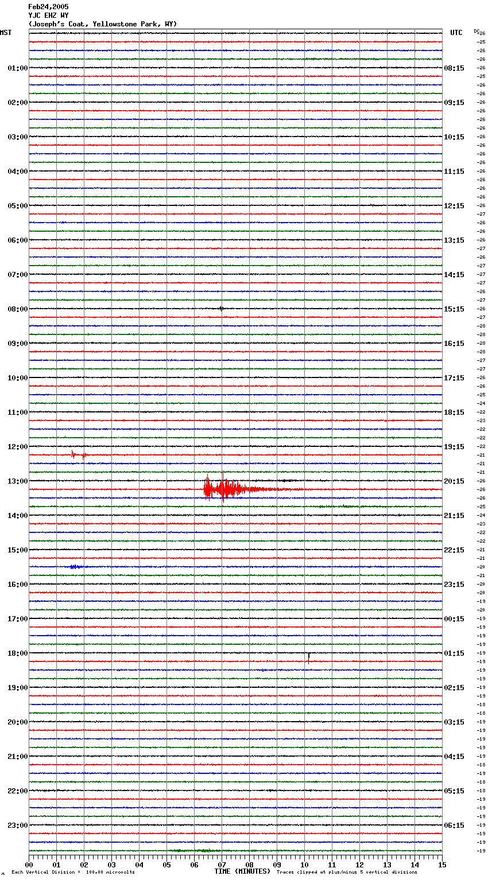Click the '00' minute tick label
488x880 pixels.
coord(29,865)
